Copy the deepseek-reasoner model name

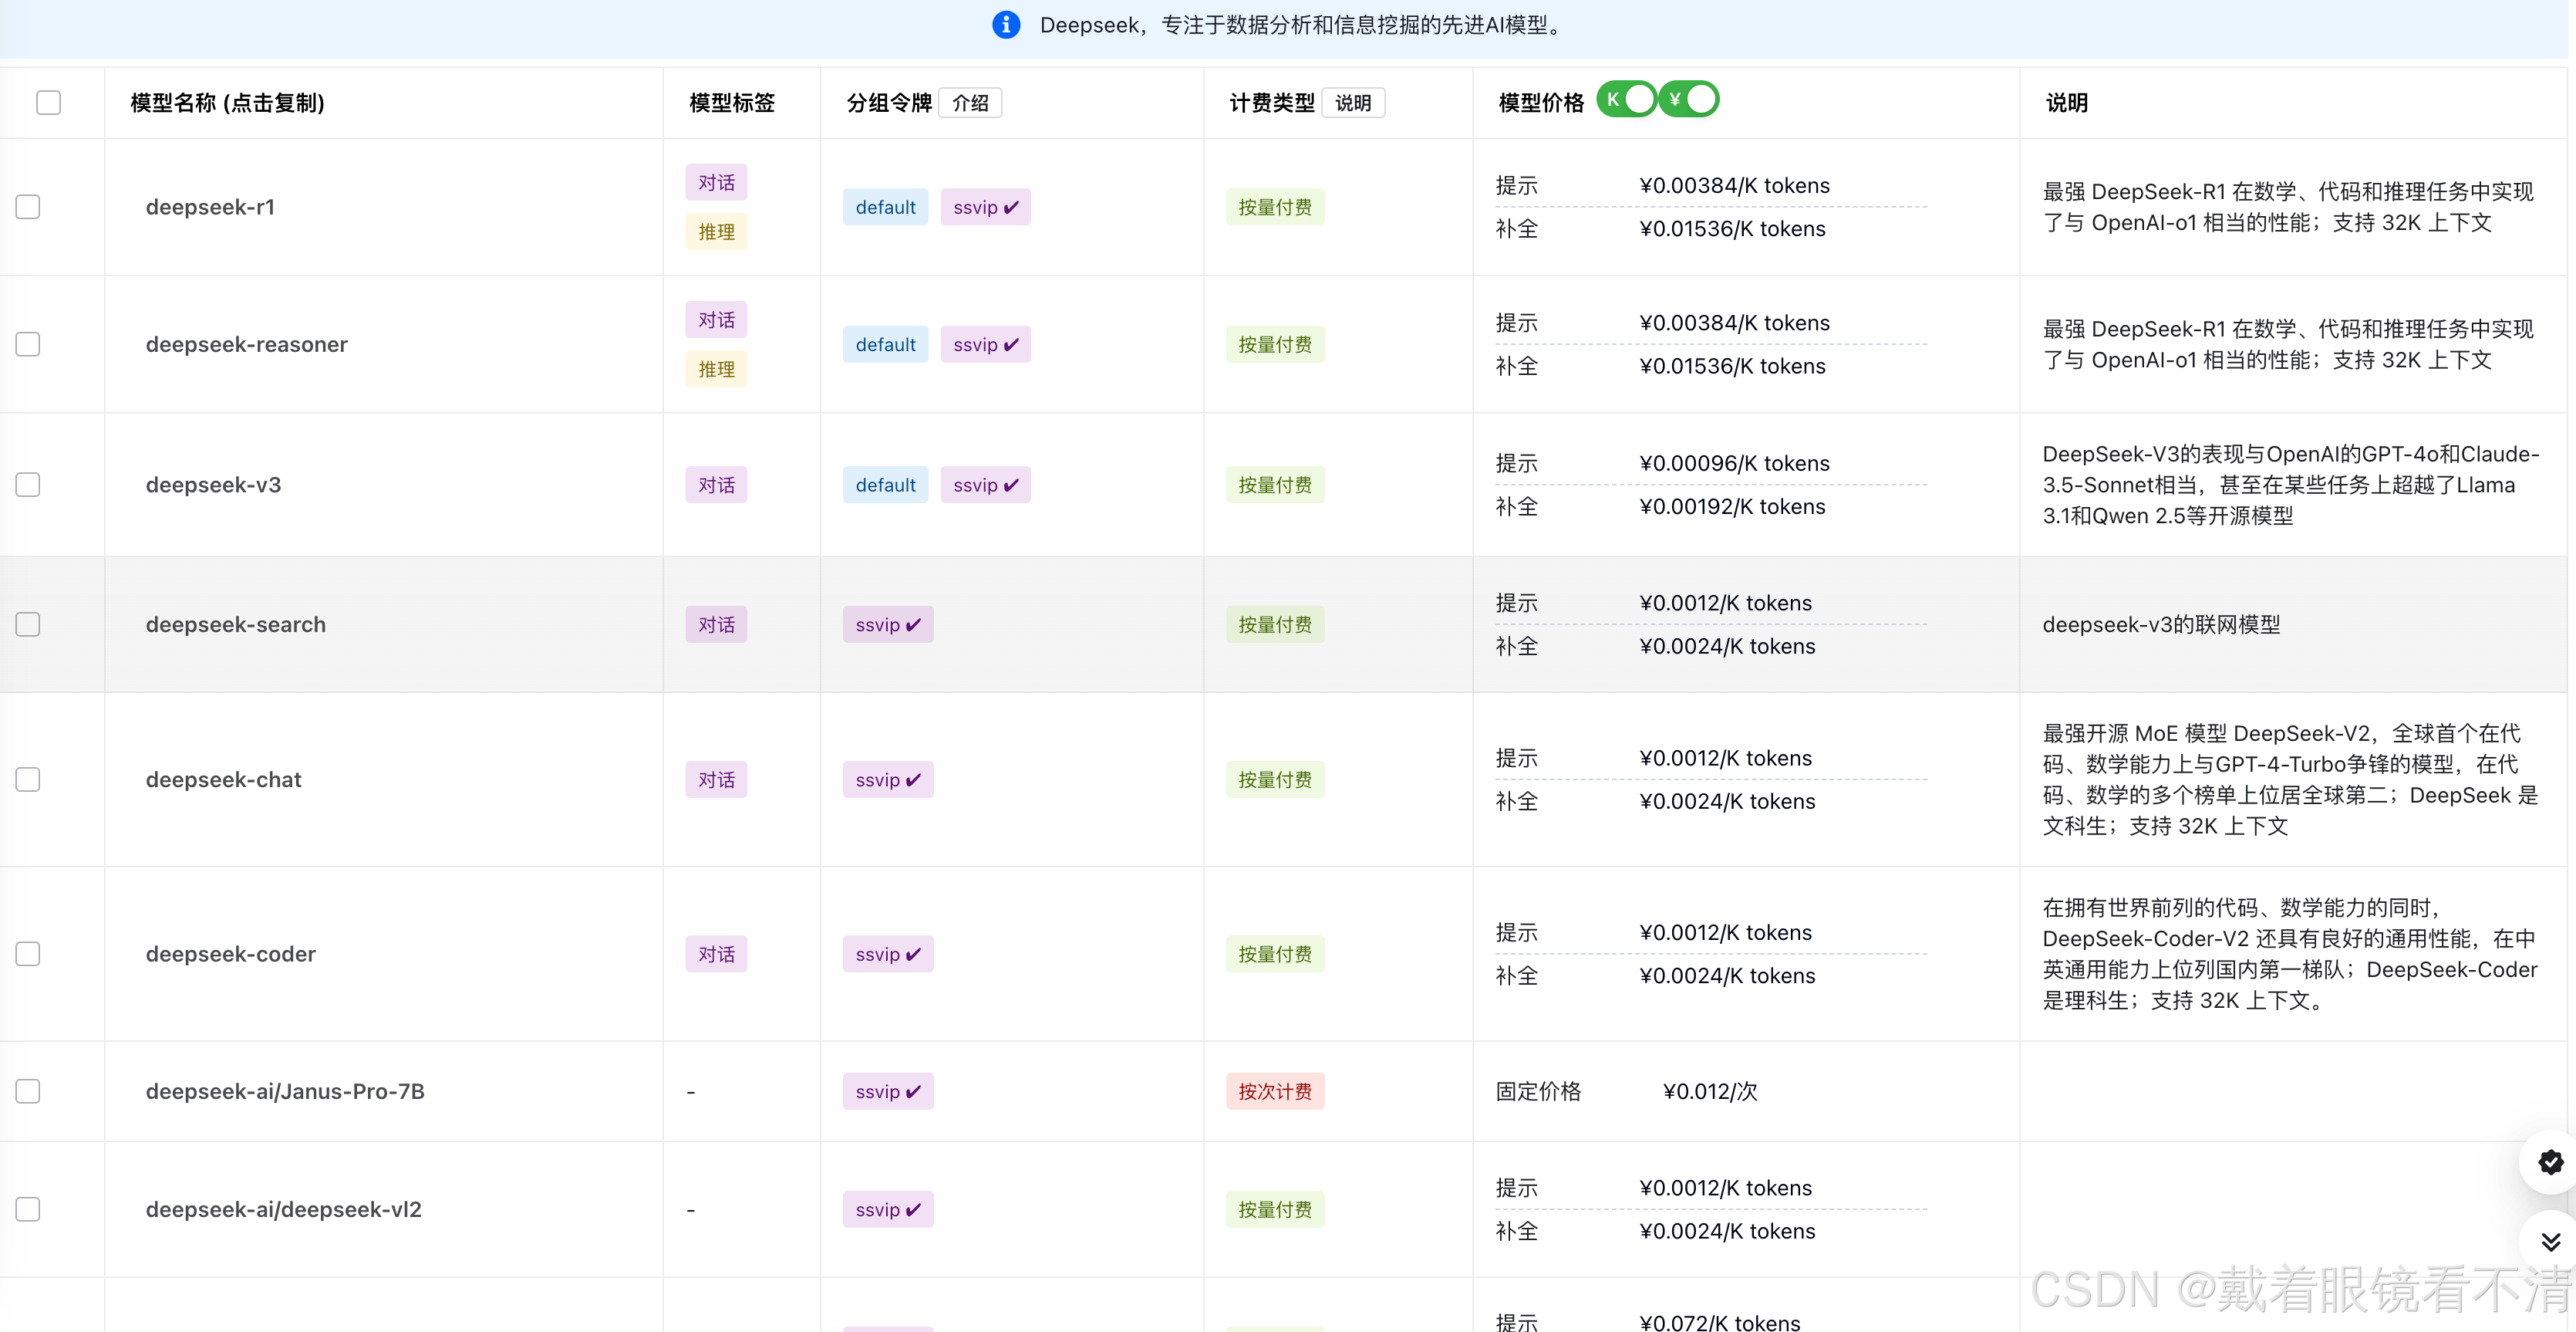pos(246,344)
